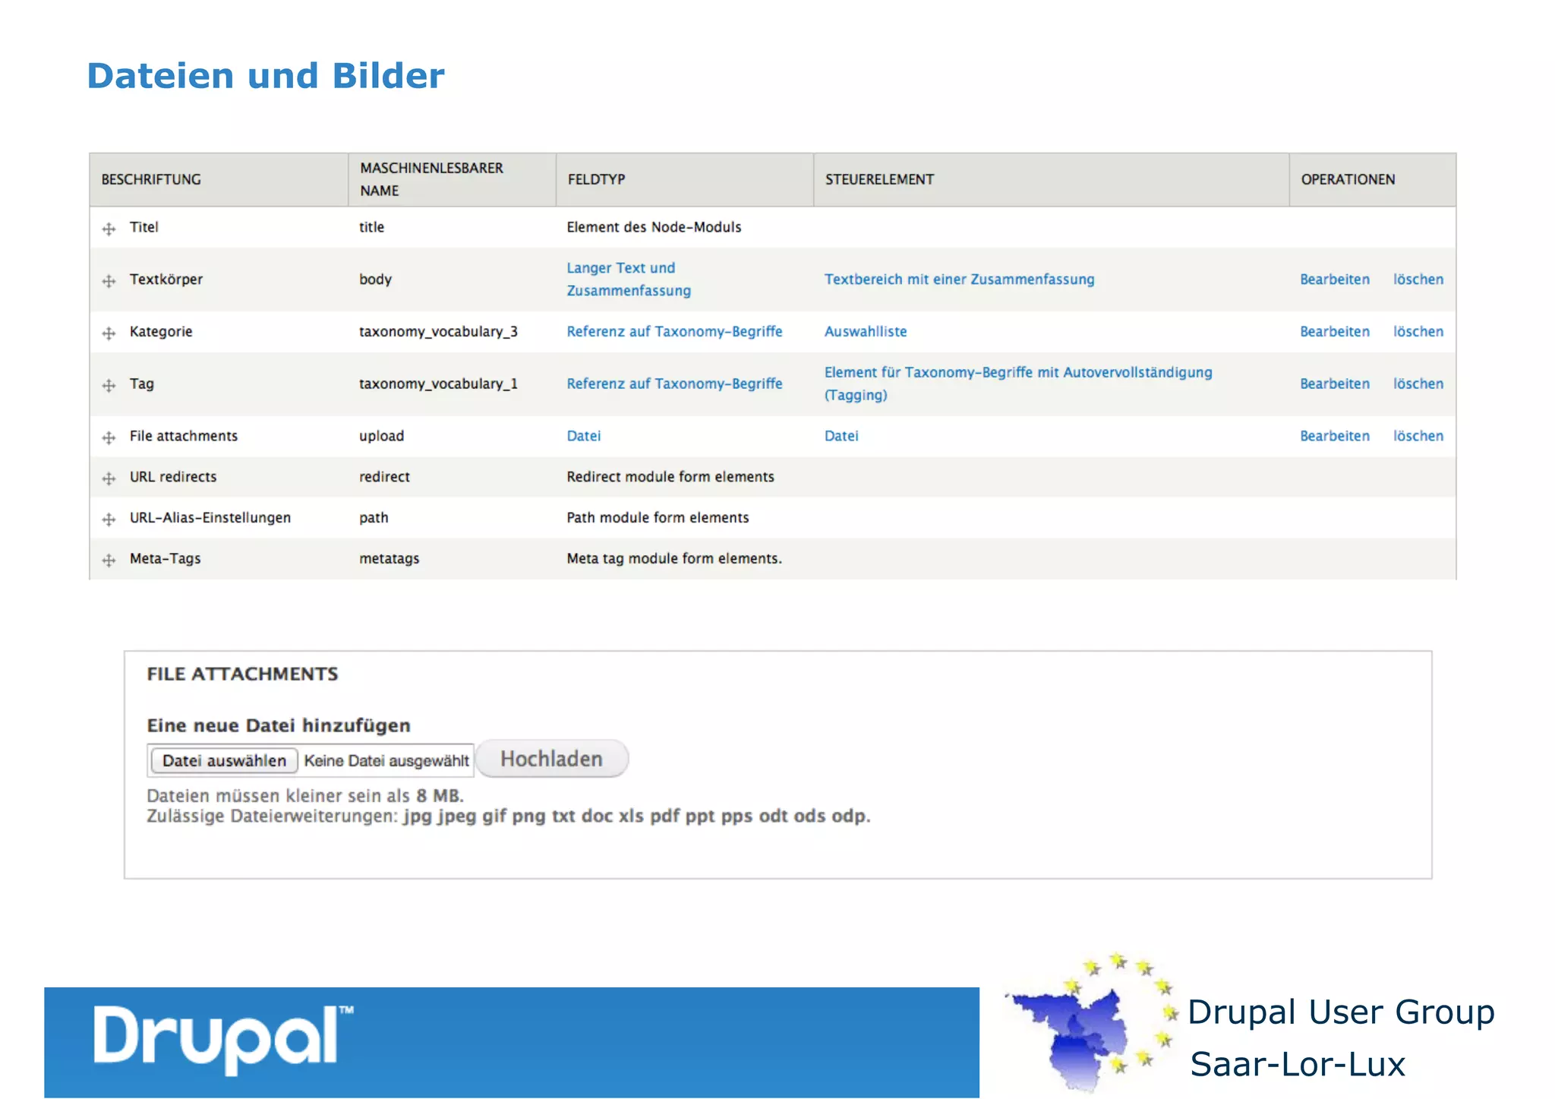Screen dimensions: 1555x1099
Task: Click the drag handle for URL redirects
Action: click(x=109, y=478)
